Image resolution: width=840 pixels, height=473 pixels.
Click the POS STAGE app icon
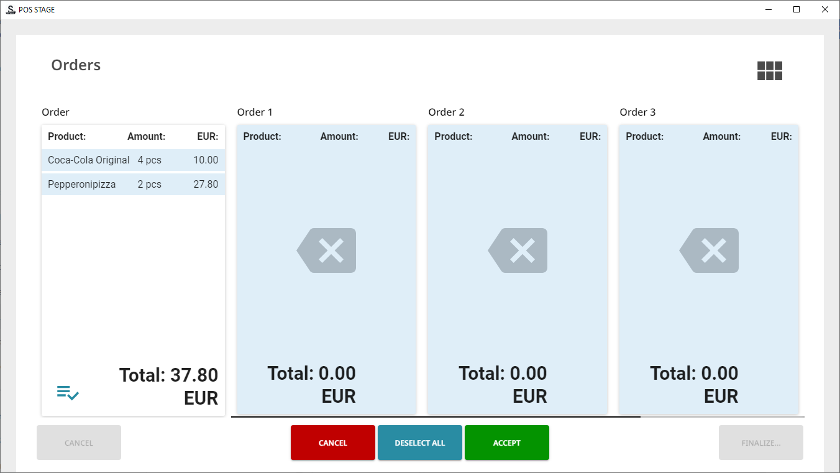point(11,9)
